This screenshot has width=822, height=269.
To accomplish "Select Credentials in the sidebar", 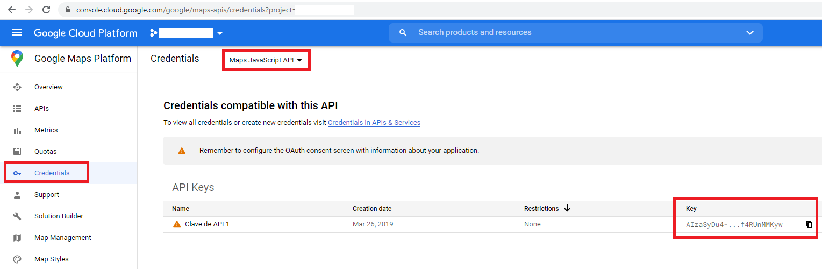I will [x=52, y=173].
